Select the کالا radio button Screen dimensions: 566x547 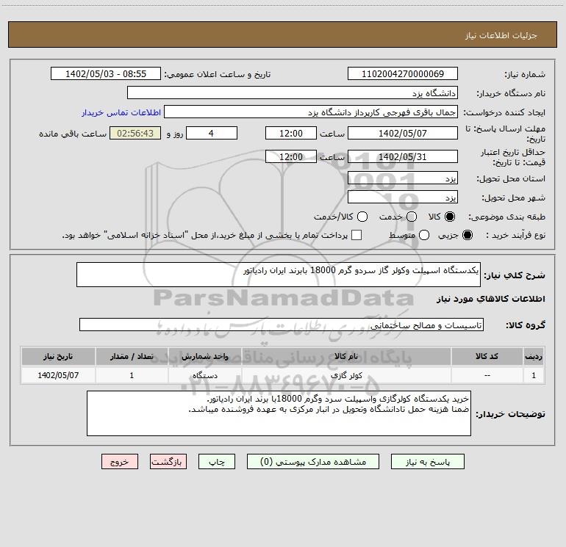click(450, 217)
